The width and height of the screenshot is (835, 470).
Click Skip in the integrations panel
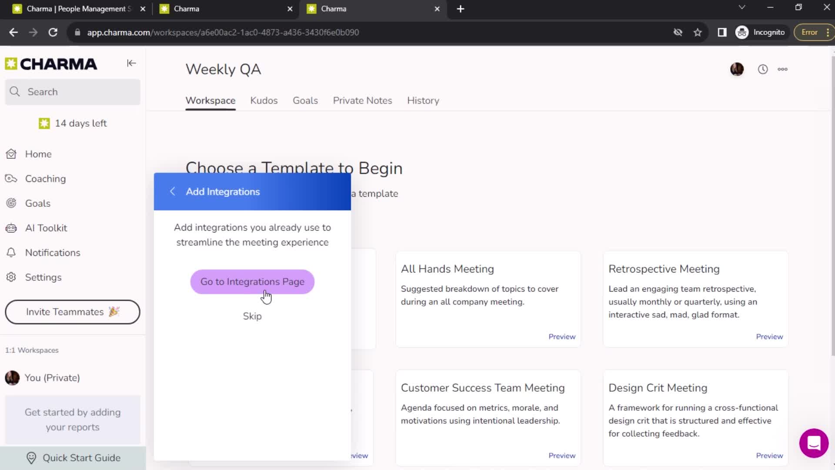coord(252,316)
